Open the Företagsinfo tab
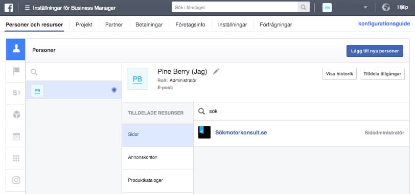The height and width of the screenshot is (194, 415). [190, 25]
